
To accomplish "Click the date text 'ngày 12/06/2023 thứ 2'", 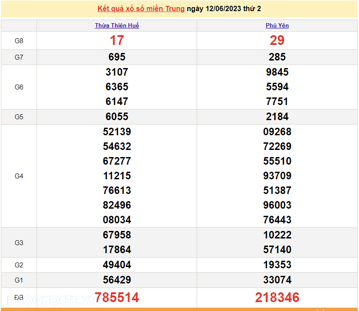I will [x=224, y=9].
